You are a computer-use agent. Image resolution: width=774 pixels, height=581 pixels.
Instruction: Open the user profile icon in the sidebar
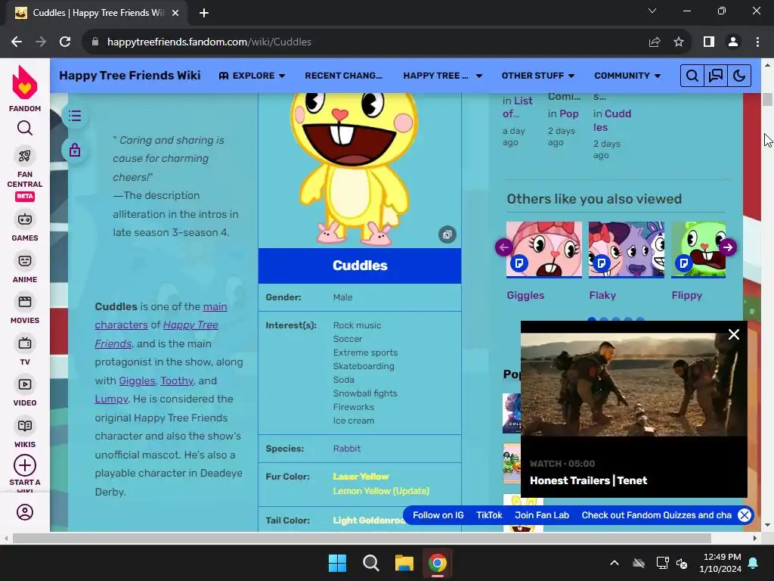click(25, 512)
